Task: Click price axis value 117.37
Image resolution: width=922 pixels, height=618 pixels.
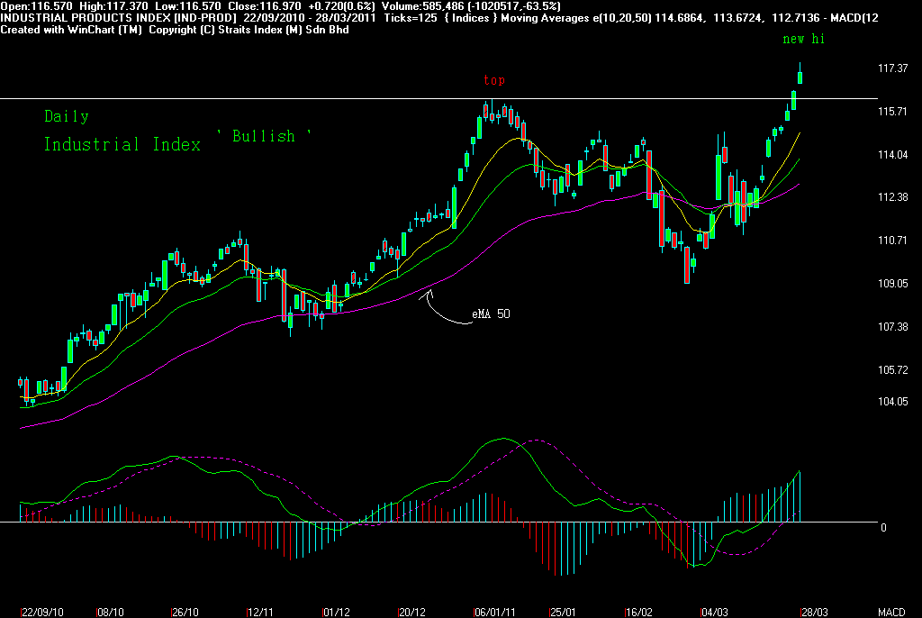Action: (x=892, y=68)
